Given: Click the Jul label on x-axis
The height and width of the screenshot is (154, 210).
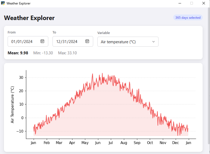Looking at the screenshot, I should 111,143.
